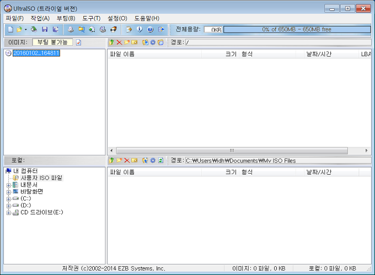Viewport: 375px width, 275px height.
Task: Click the LBA column header
Action: click(365, 54)
